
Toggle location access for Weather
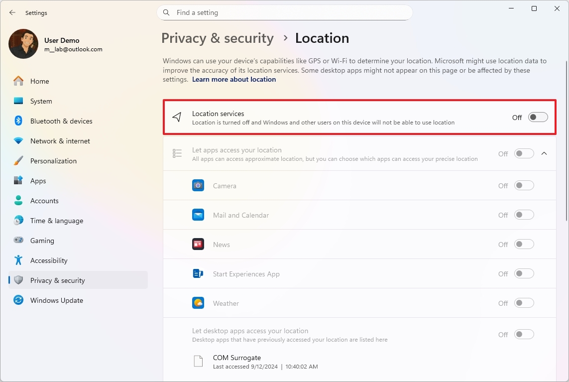pyautogui.click(x=524, y=303)
